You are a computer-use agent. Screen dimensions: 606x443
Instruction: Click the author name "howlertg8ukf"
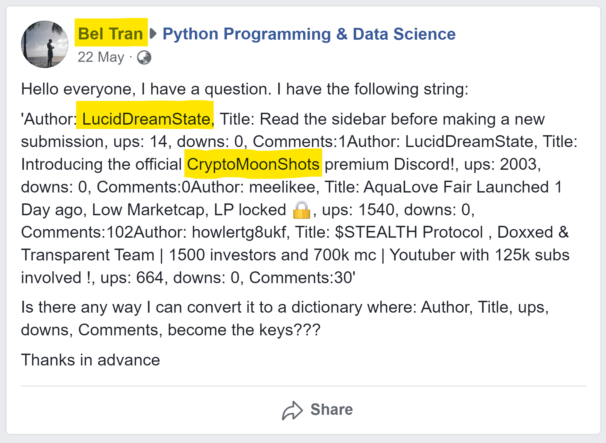coord(239,232)
